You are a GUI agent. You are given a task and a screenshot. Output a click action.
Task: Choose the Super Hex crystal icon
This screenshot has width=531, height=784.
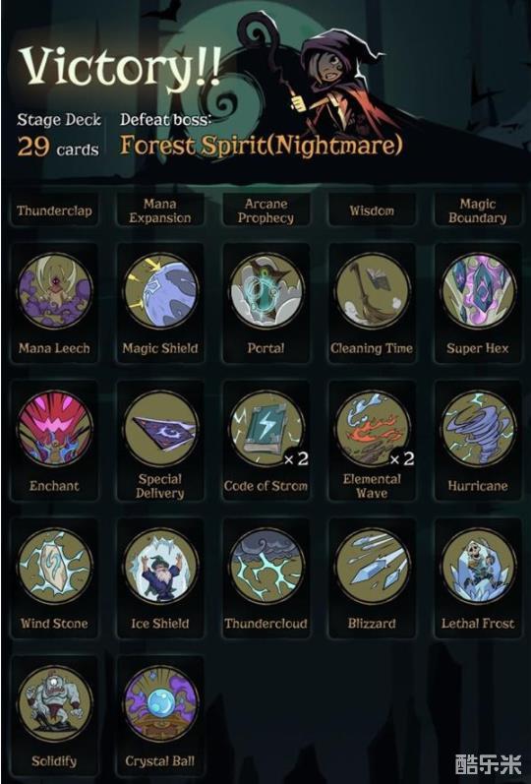pos(479,291)
